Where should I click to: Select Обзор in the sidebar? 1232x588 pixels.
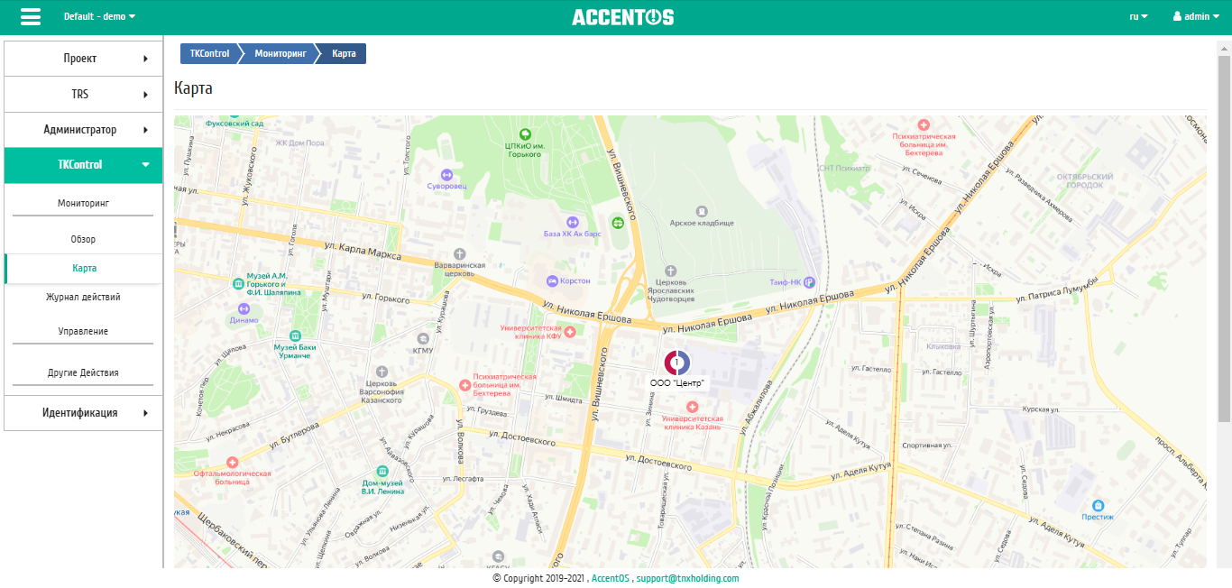(83, 239)
